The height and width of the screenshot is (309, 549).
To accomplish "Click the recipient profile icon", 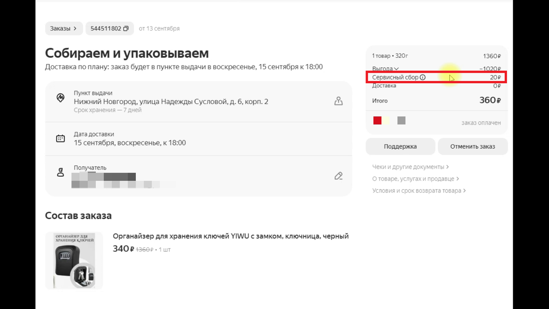I will pos(60,172).
